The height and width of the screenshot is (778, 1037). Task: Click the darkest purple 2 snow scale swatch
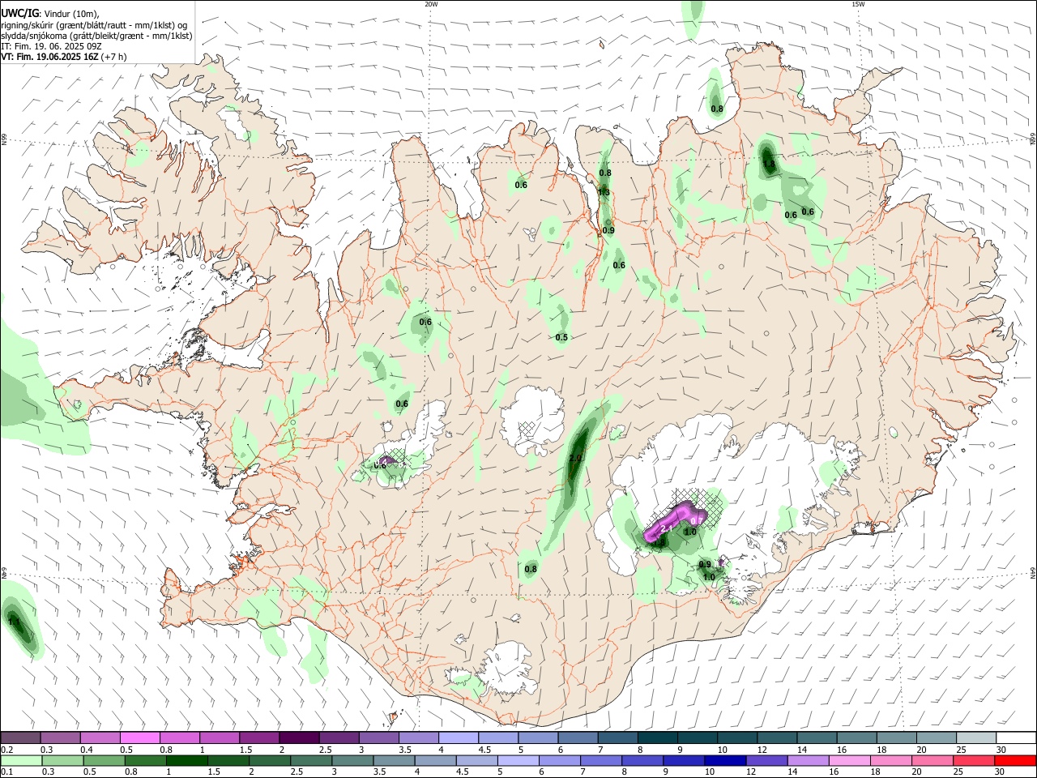click(x=299, y=738)
